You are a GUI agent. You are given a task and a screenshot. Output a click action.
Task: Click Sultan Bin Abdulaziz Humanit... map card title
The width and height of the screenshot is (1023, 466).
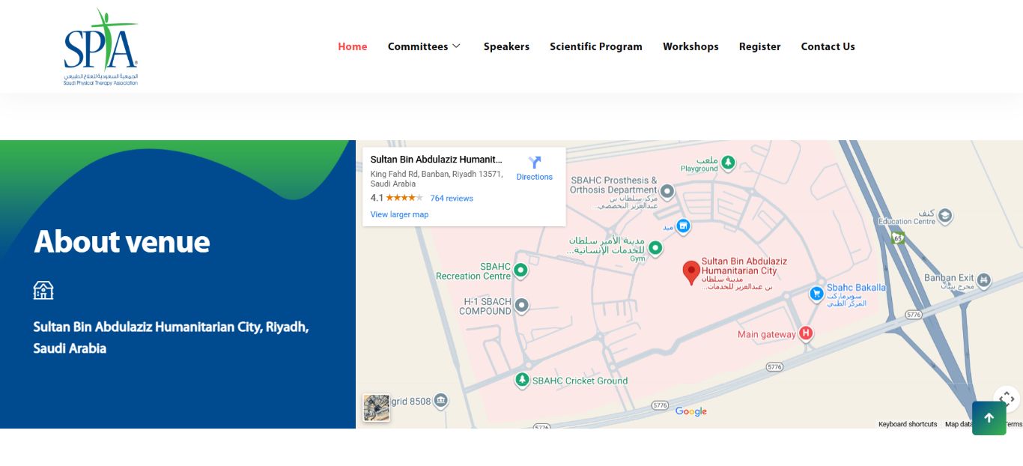[x=437, y=160]
